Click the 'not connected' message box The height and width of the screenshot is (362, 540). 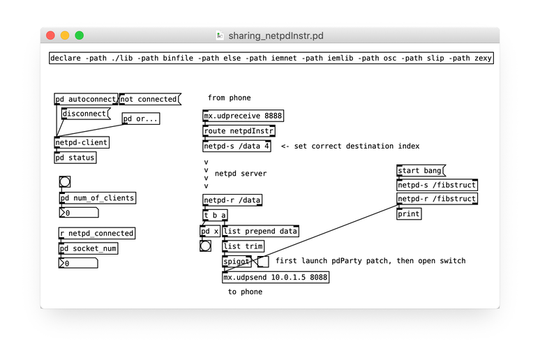click(149, 99)
